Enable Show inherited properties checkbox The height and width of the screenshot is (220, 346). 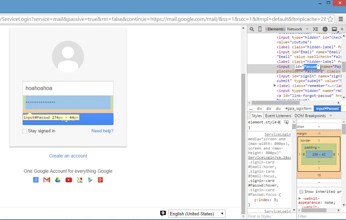pyautogui.click(x=301, y=192)
